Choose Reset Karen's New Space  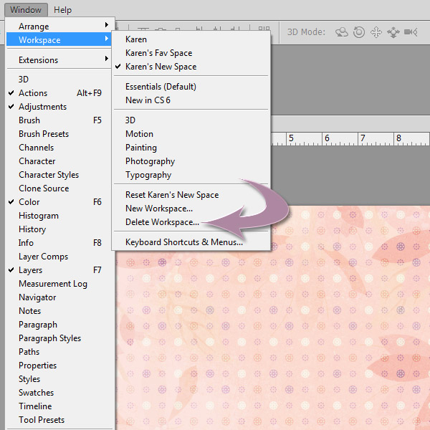click(191, 195)
